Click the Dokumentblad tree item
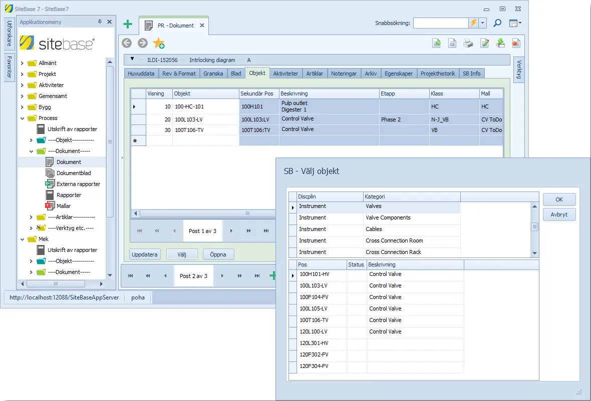Image resolution: width=591 pixels, height=401 pixels. click(74, 173)
